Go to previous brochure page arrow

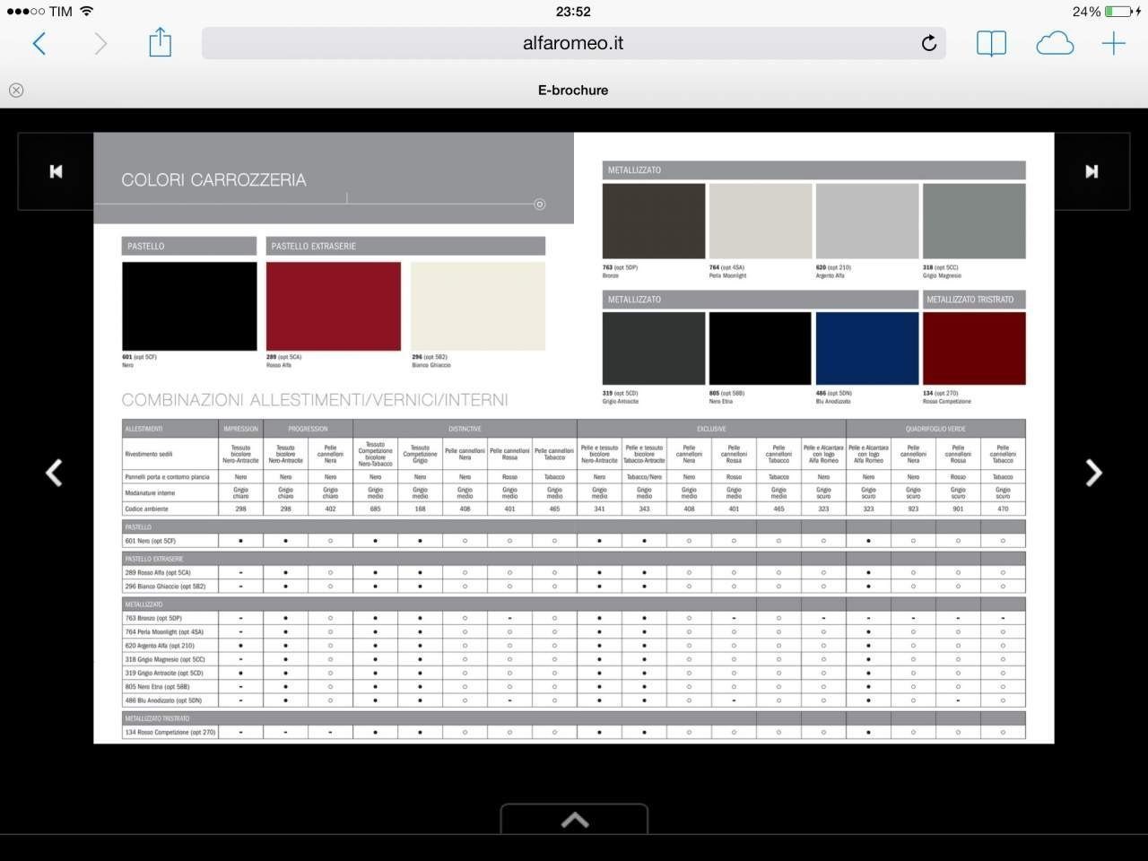(x=54, y=473)
